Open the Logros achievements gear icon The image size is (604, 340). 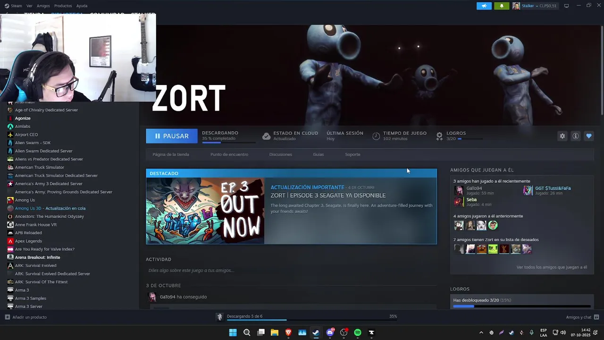point(439,136)
